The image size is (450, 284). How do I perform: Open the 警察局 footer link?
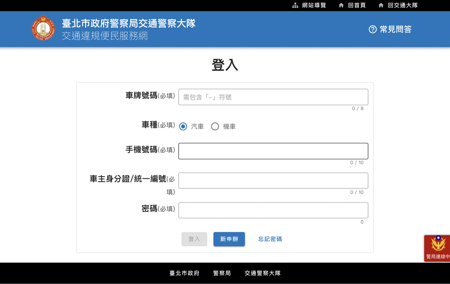pos(222,273)
